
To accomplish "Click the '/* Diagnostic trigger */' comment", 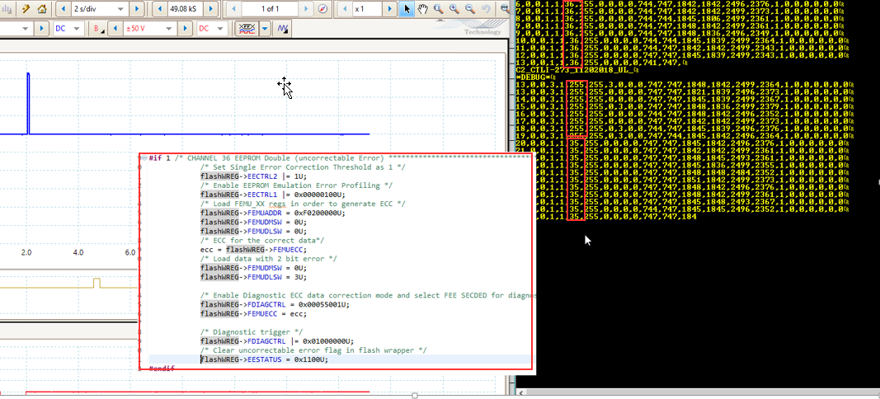I will (251, 332).
